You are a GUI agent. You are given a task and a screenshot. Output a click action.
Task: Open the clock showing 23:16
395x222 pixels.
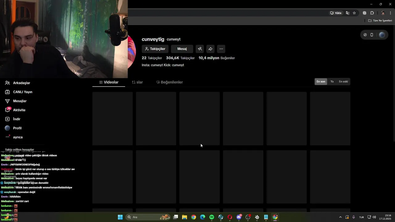[x=385, y=217]
